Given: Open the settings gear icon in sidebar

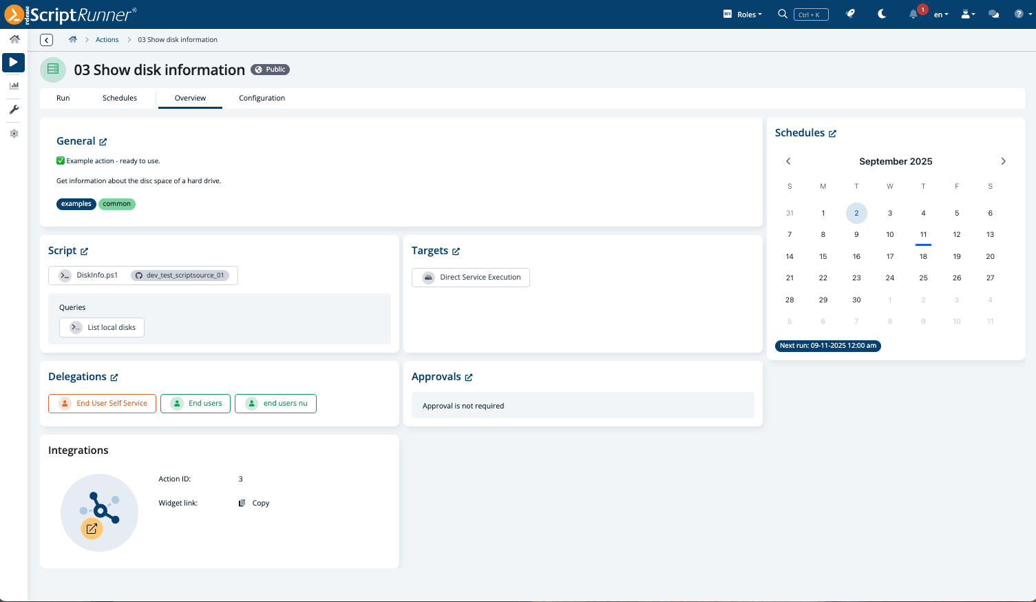Looking at the screenshot, I should coord(14,134).
